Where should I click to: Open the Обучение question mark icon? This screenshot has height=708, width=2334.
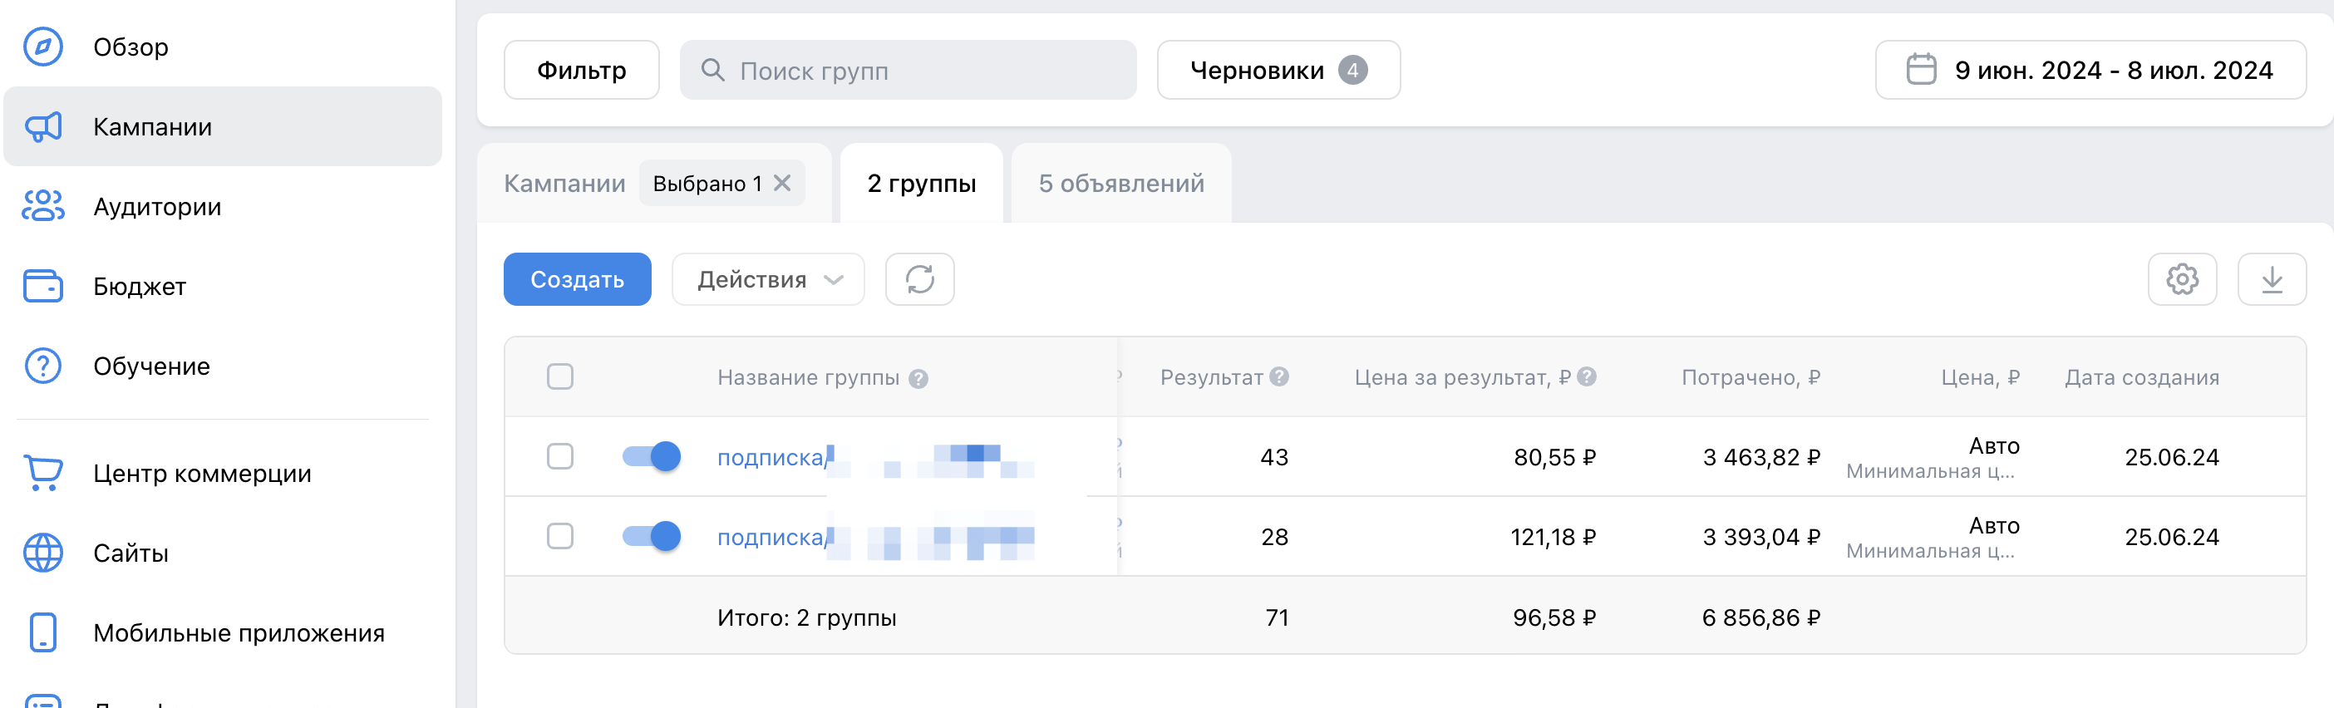(x=42, y=366)
